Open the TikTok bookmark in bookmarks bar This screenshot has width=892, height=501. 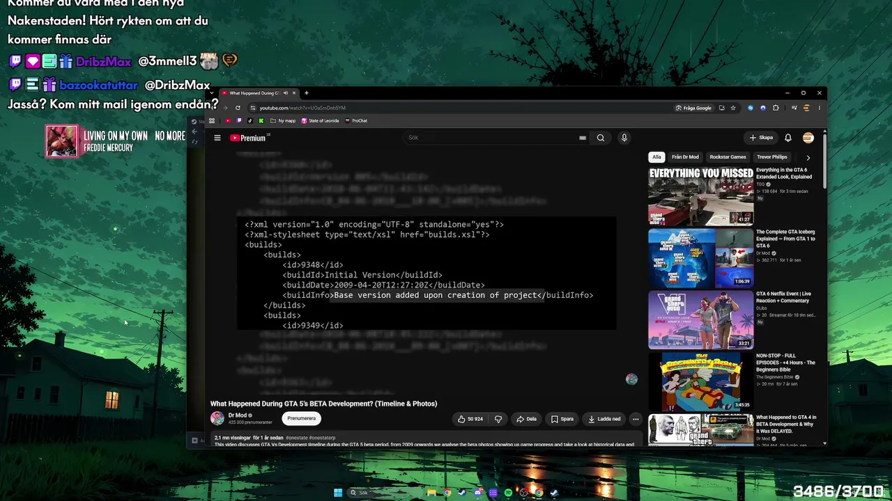[250, 120]
